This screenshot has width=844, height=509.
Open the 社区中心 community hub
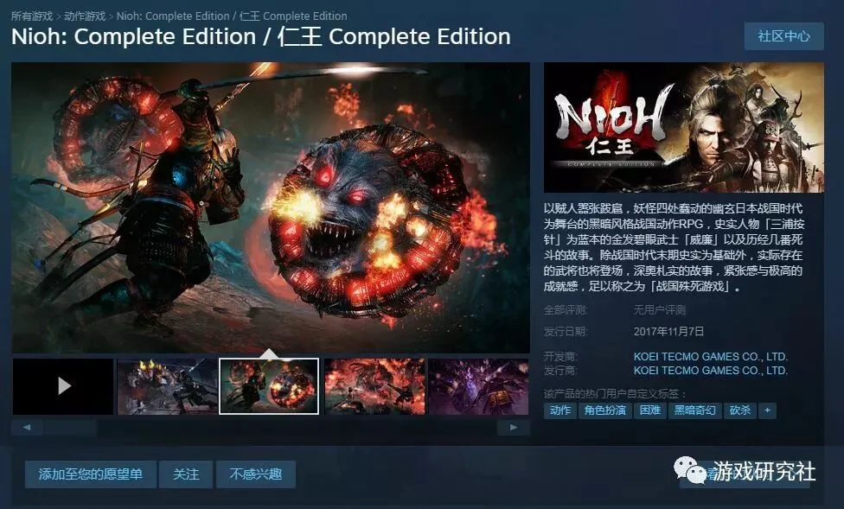(783, 36)
